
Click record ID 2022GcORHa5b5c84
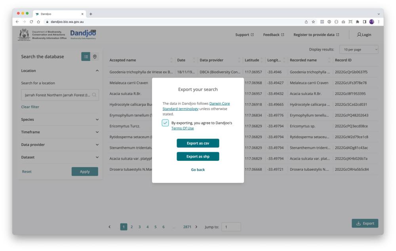[x=352, y=169]
